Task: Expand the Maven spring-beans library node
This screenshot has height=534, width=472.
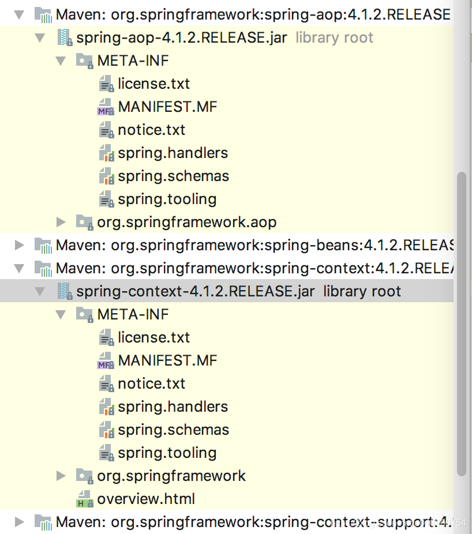Action: 20,245
